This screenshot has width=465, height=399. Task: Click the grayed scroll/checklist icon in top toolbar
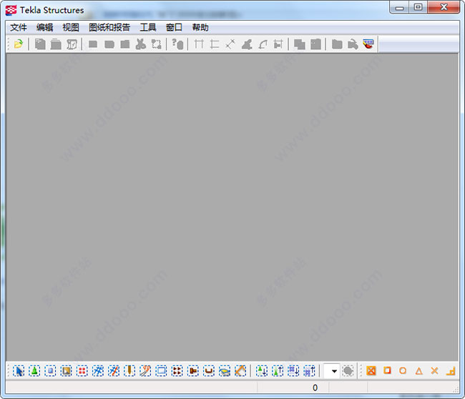click(x=72, y=44)
